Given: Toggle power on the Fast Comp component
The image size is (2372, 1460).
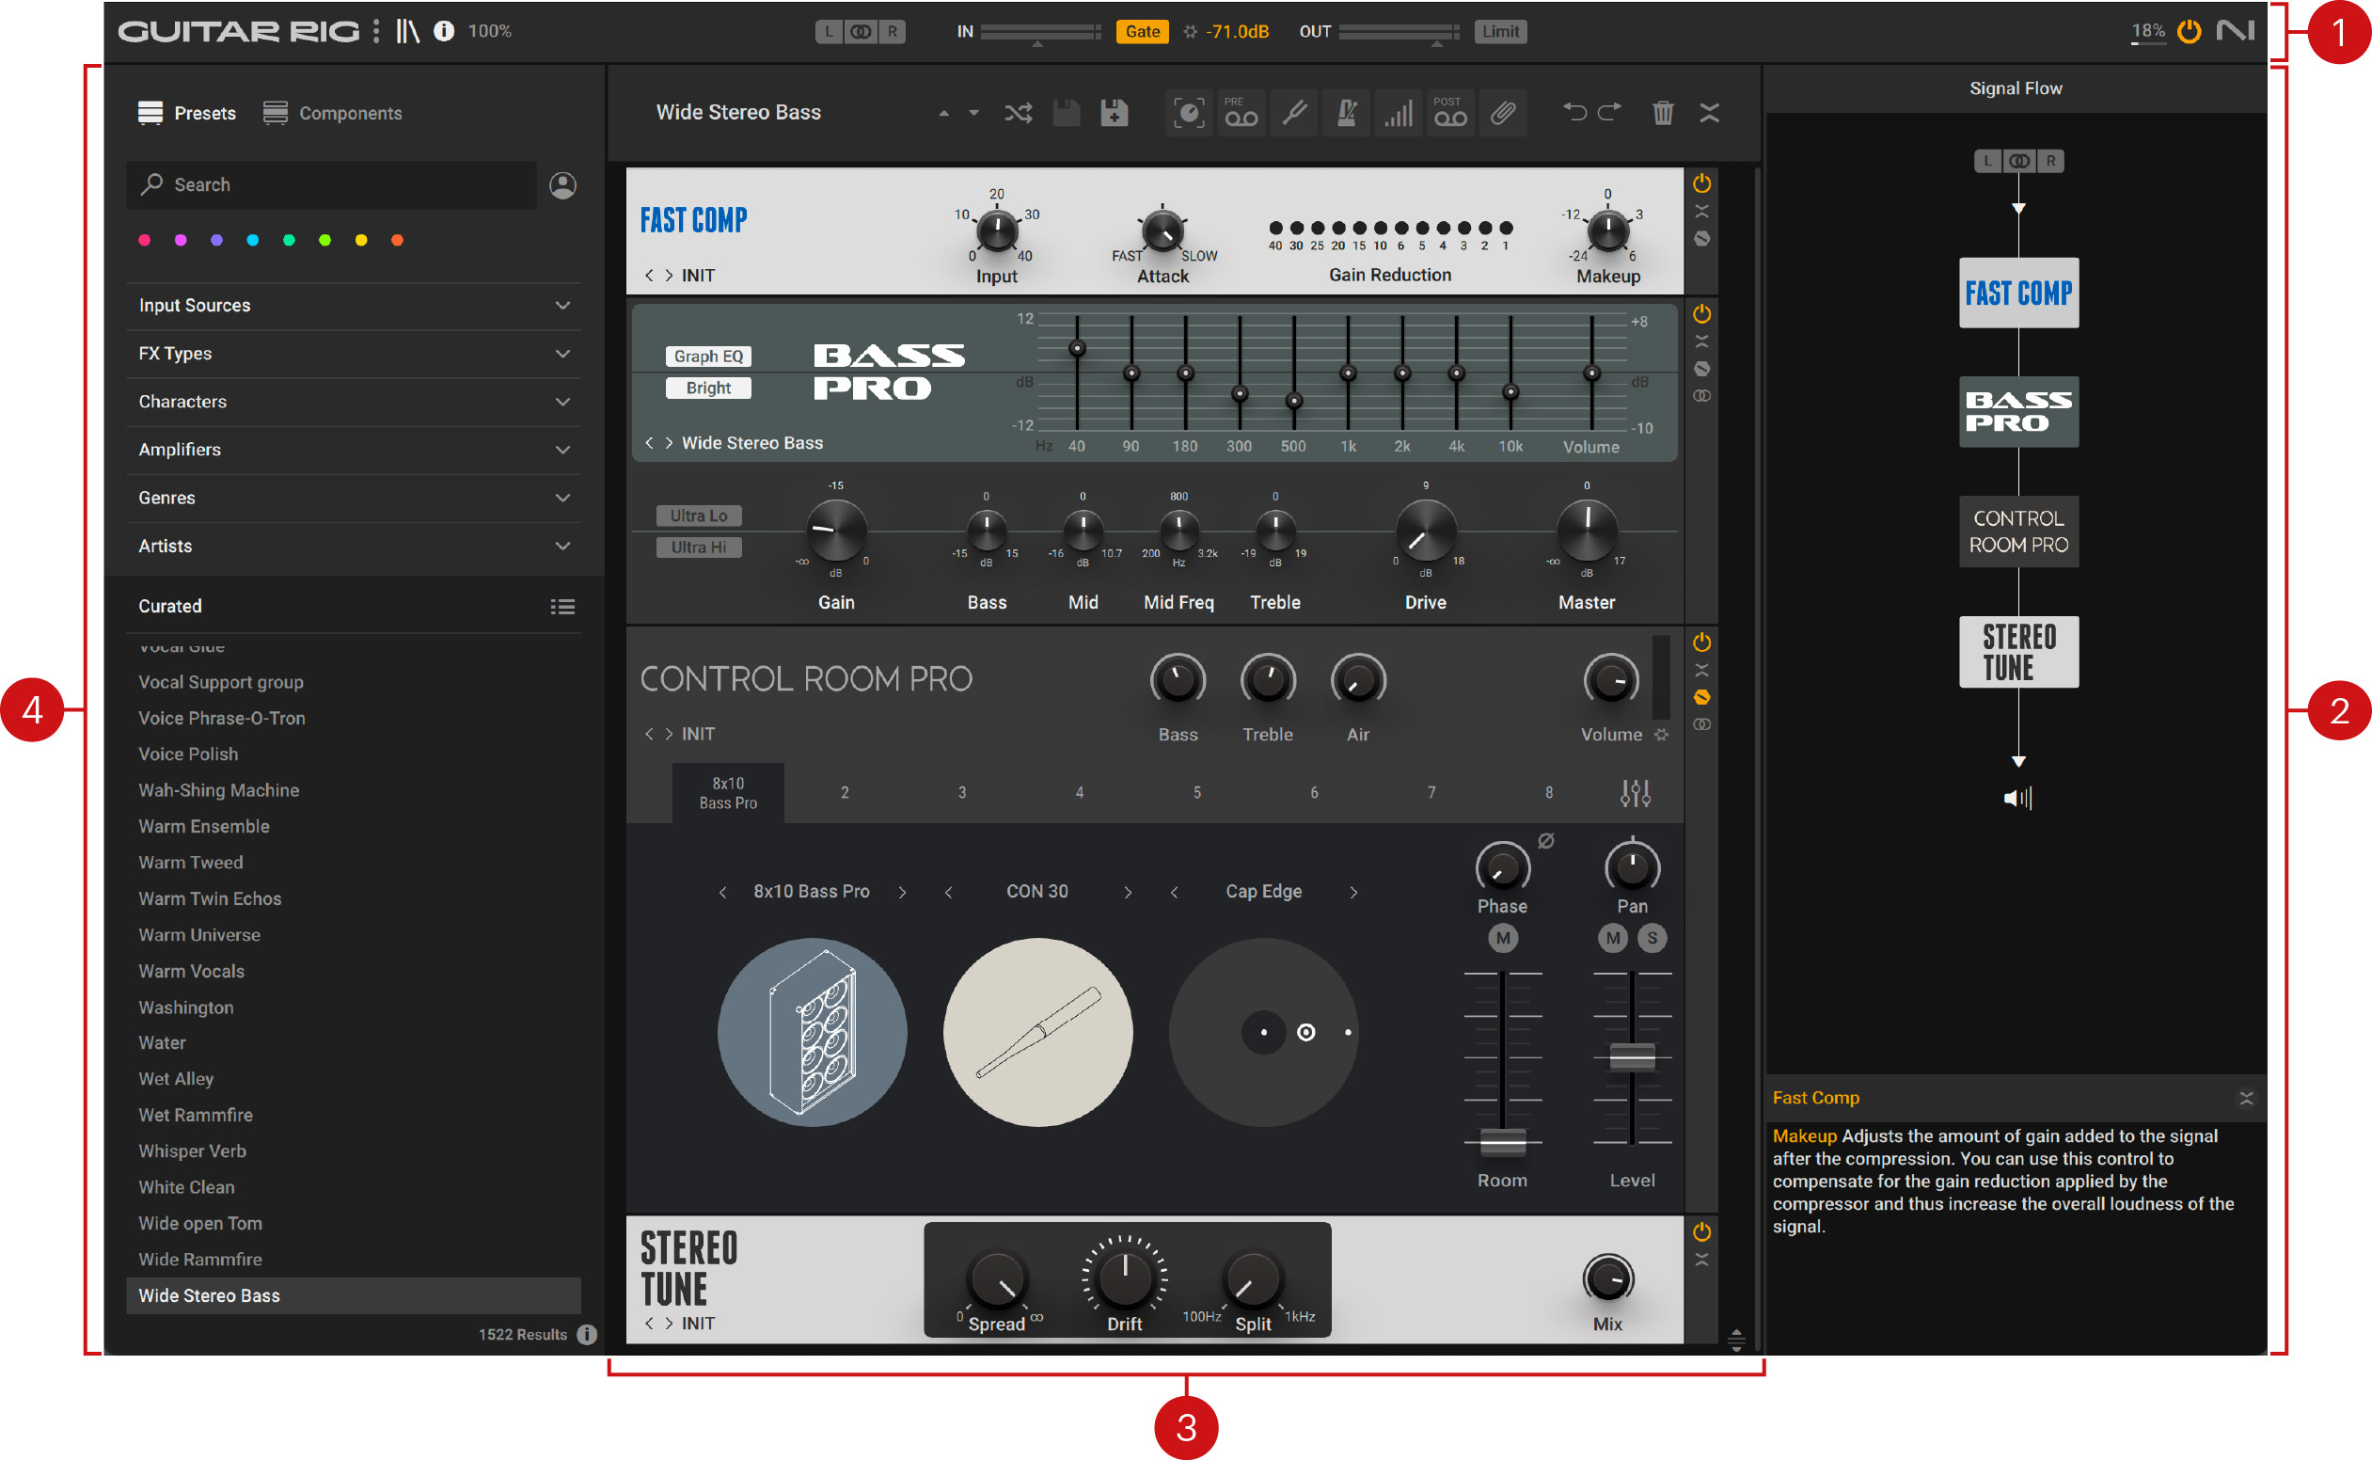Looking at the screenshot, I should 1702,182.
